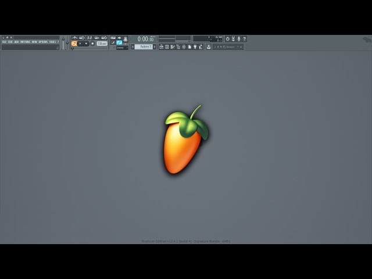Stop playback with the stop button

tap(86, 44)
